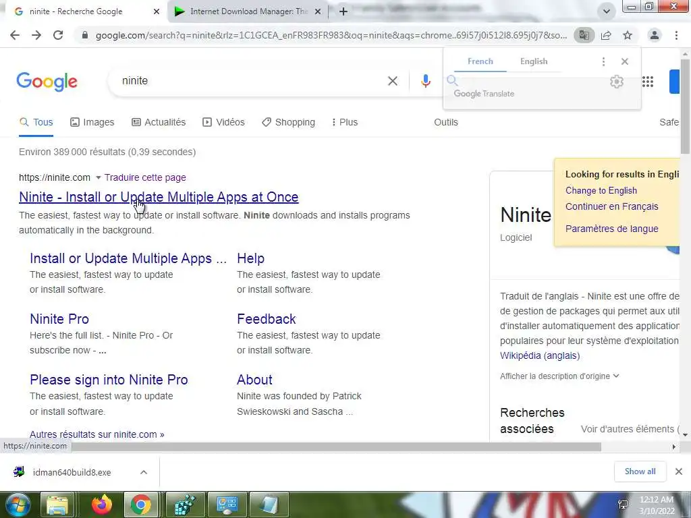Select the Tous search filter
This screenshot has height=518, width=691.
pos(36,123)
